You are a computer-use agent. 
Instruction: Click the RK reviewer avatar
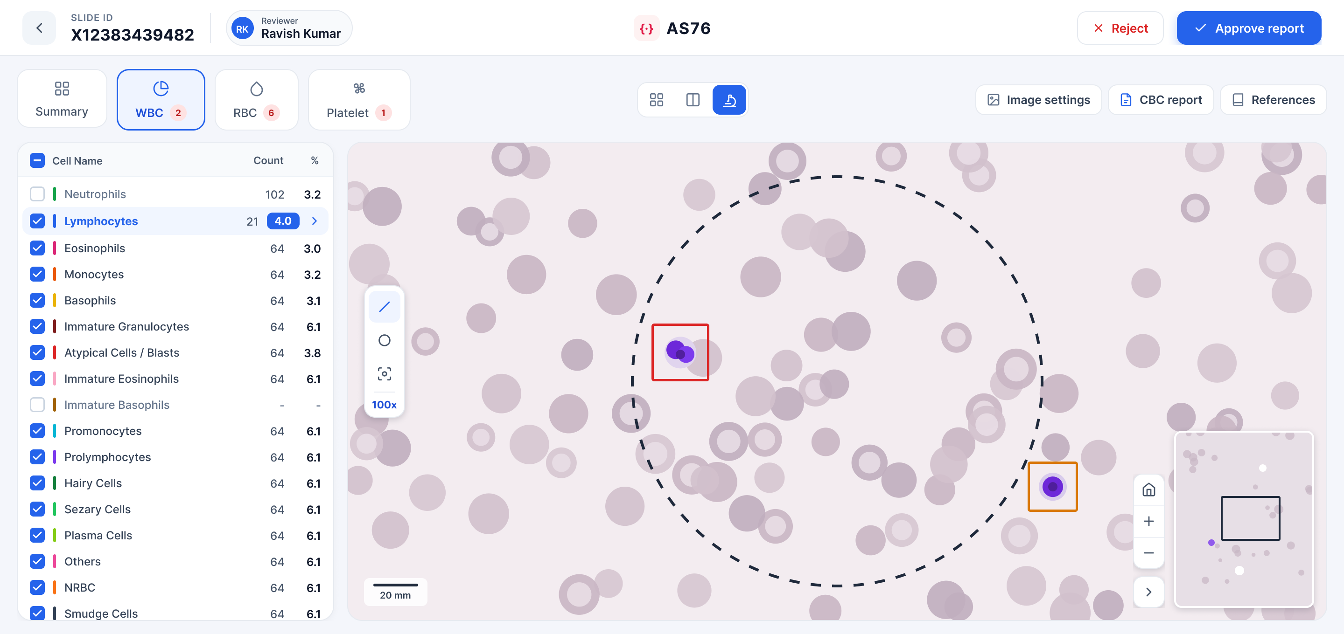pyautogui.click(x=242, y=28)
